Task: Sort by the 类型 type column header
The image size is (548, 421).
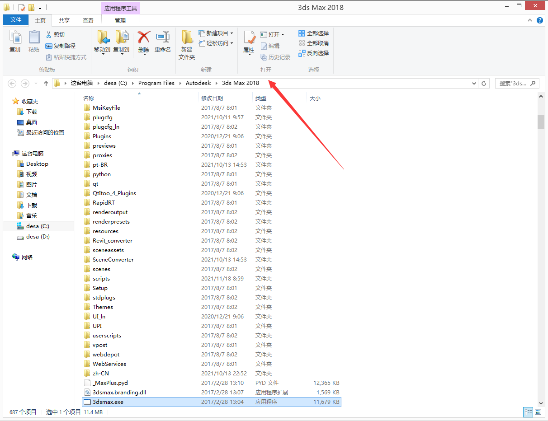Action: tap(261, 98)
